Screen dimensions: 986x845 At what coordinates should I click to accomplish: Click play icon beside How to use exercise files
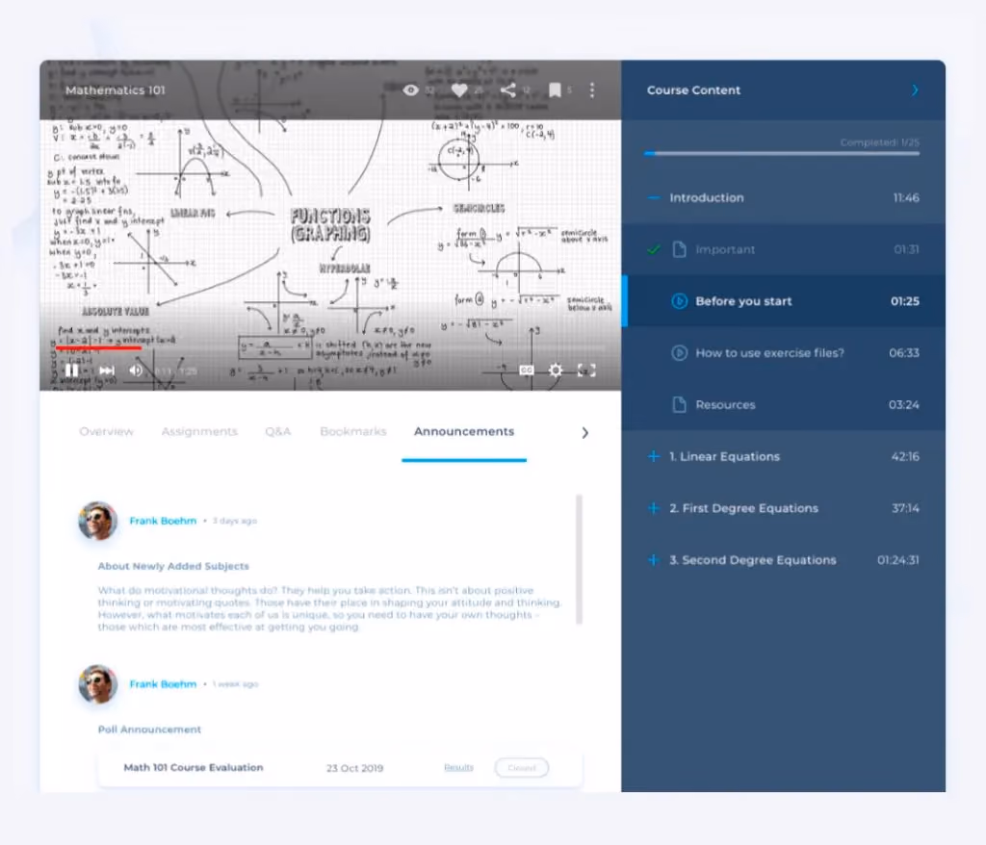point(679,352)
